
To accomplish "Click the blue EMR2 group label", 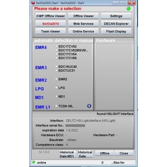I will pyautogui.click(x=41, y=80).
